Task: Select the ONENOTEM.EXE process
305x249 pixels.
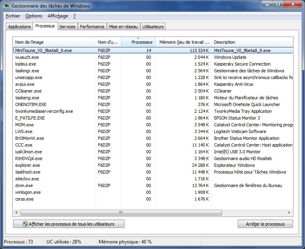Action: click(153, 104)
